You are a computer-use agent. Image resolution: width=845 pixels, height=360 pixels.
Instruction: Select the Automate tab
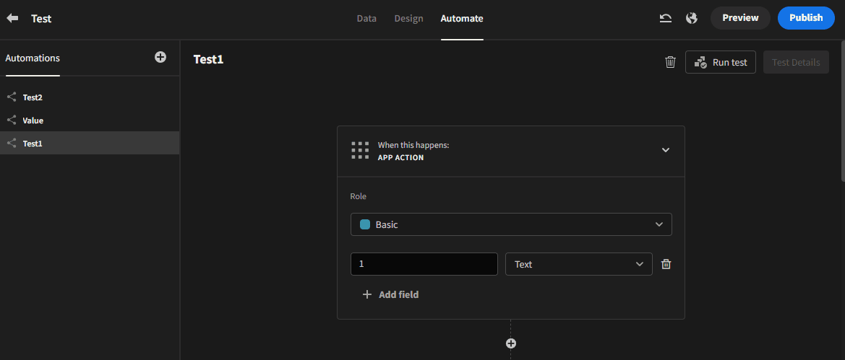click(x=462, y=18)
